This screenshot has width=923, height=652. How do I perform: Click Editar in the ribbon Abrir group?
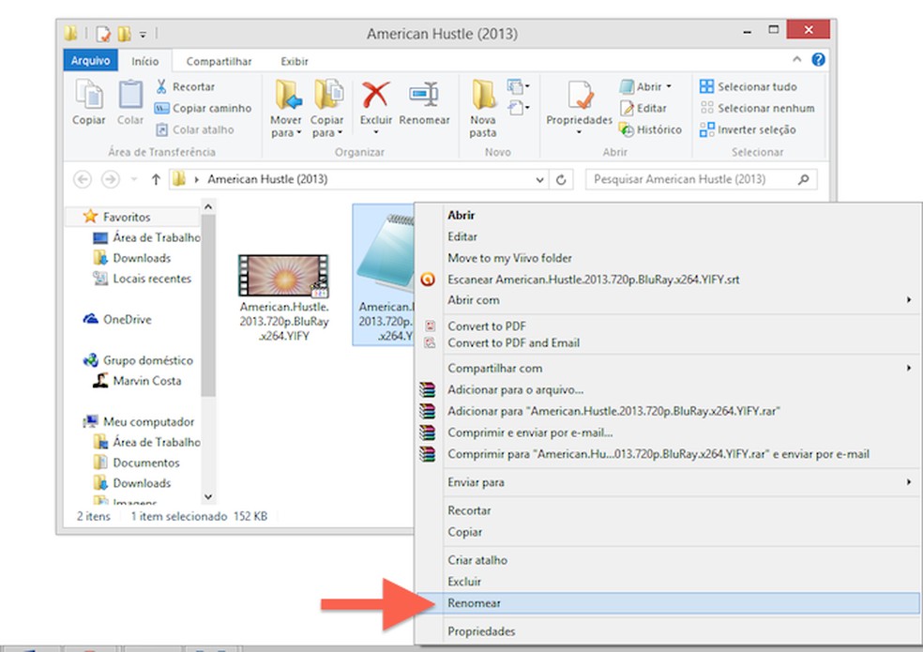(643, 109)
